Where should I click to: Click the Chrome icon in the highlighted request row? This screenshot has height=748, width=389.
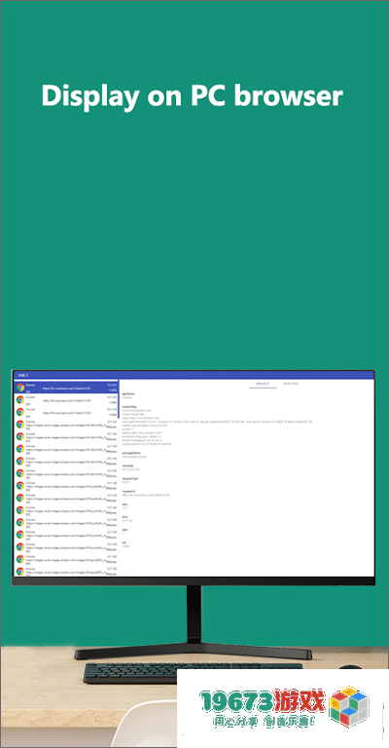(20, 387)
